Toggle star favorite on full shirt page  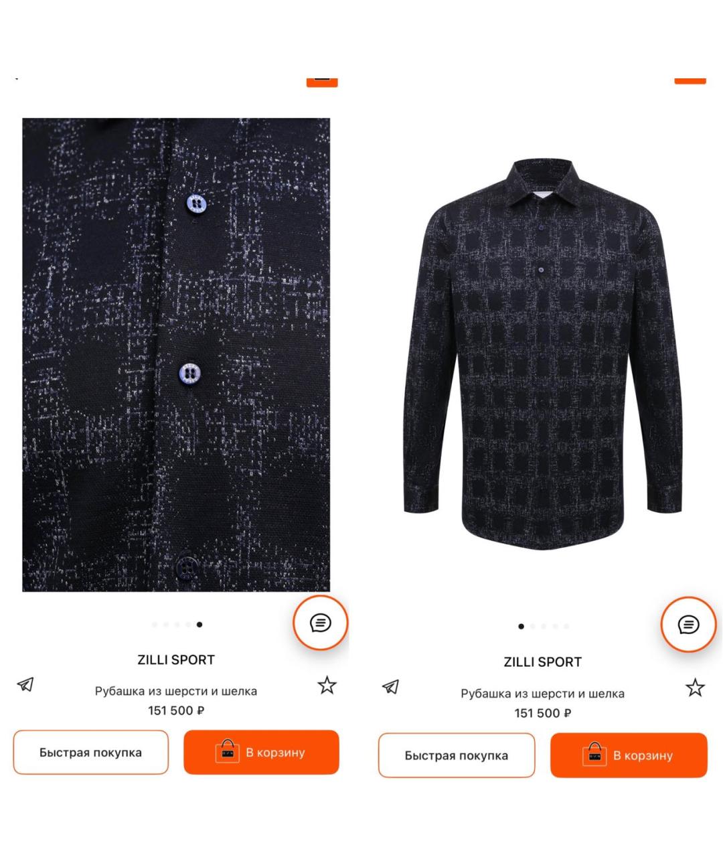click(695, 688)
